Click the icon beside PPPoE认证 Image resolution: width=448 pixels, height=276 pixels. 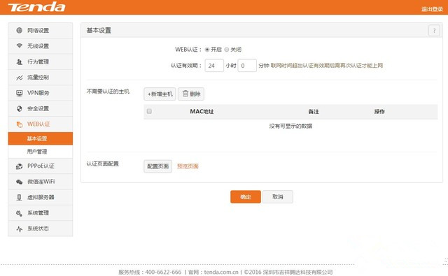19,166
